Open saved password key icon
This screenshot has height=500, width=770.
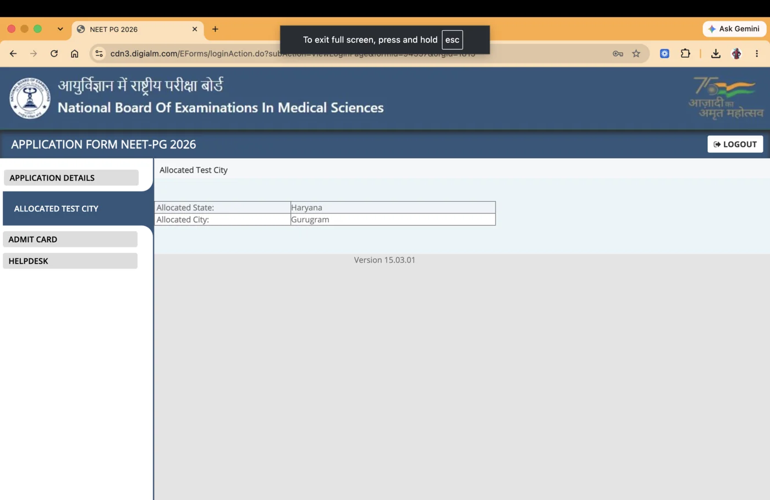click(618, 53)
